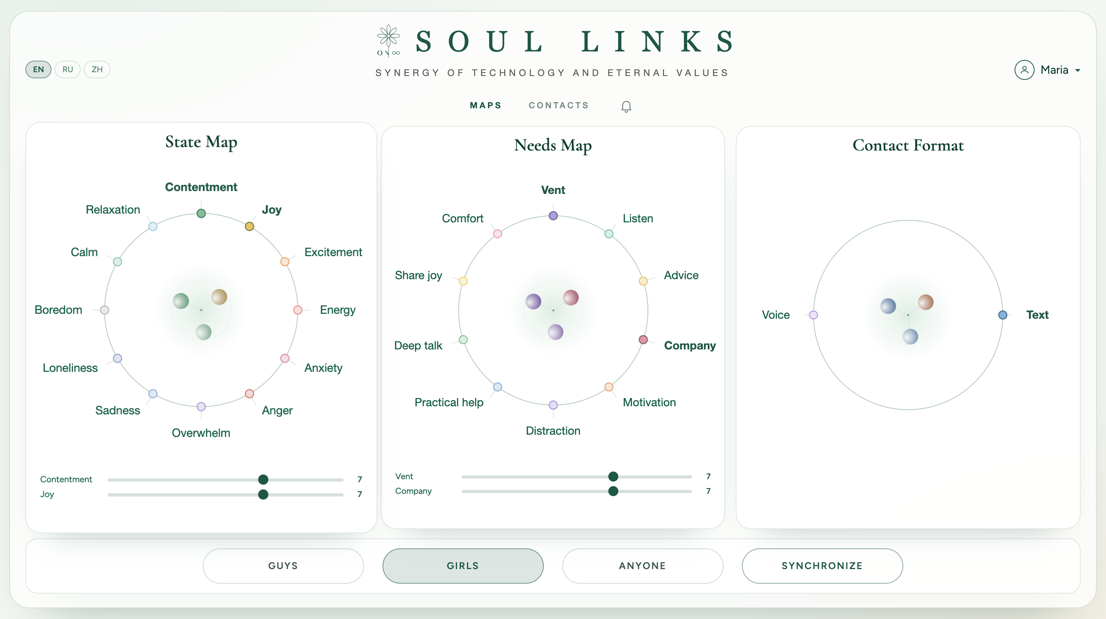Select the Loneliness node dot
1106x619 pixels.
coord(117,358)
